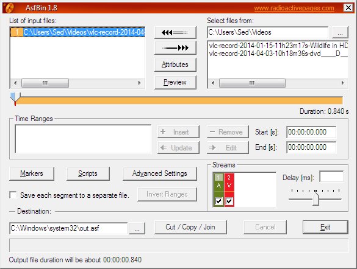Click the blue timeline position marker

(x=15, y=97)
